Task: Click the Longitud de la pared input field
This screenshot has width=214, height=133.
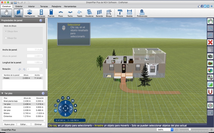Action: point(35,62)
